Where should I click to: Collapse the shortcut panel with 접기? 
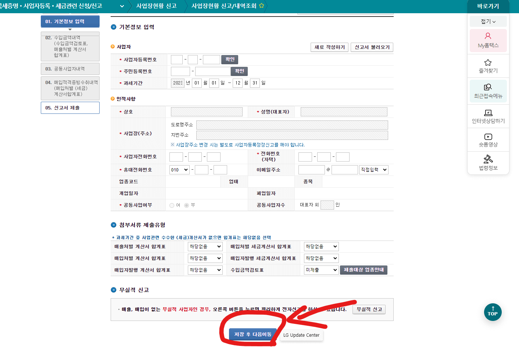pos(488,21)
